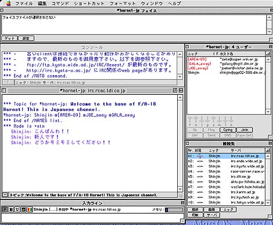Open the ファイル menu
Image resolution: width=273 pixels, height=225 pixels.
24,3
